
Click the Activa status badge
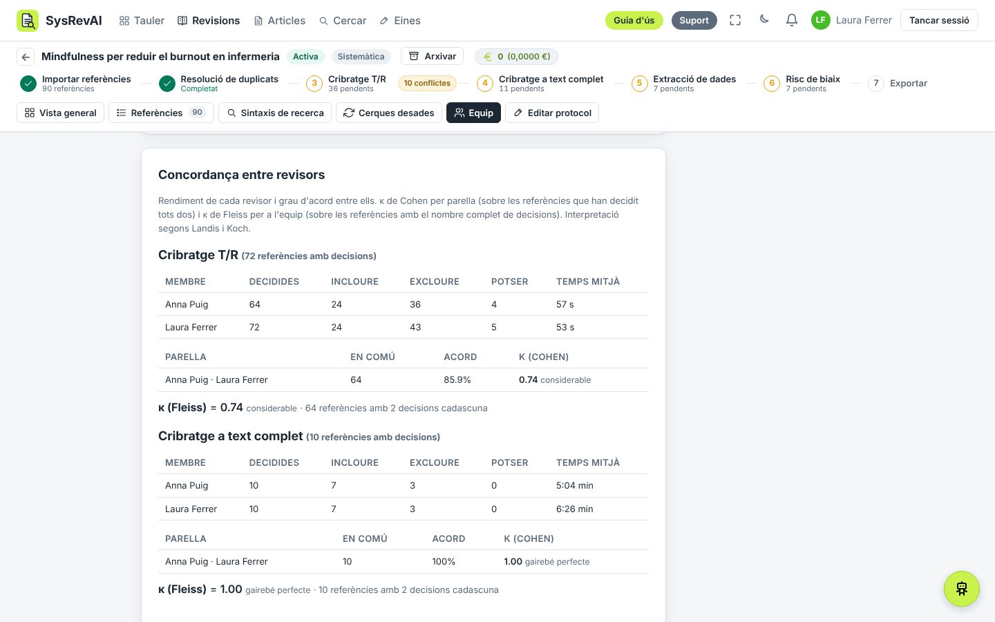point(305,57)
